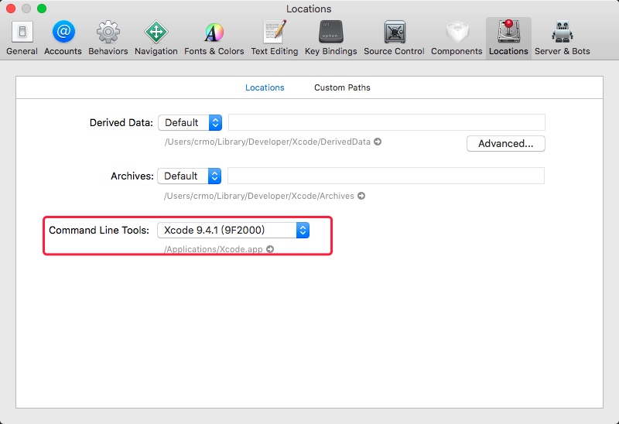Open the Accounts preferences pane
Image resolution: width=619 pixels, height=424 pixels.
click(63, 37)
